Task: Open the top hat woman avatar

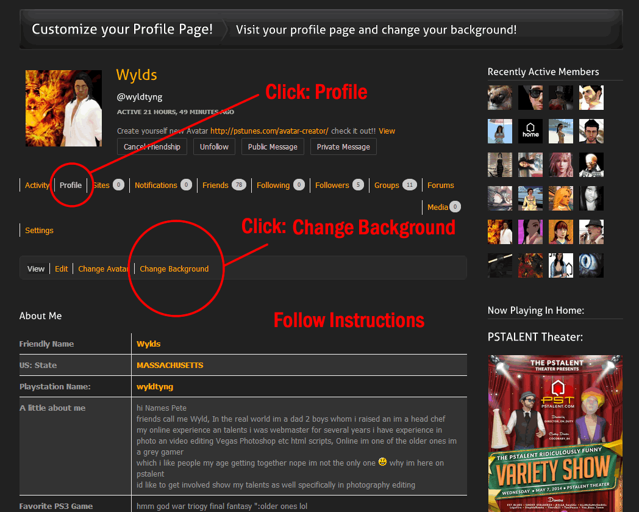Action: pyautogui.click(x=560, y=98)
